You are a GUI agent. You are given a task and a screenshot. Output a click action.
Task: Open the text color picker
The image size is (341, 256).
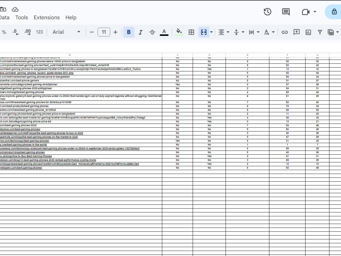pos(164,32)
